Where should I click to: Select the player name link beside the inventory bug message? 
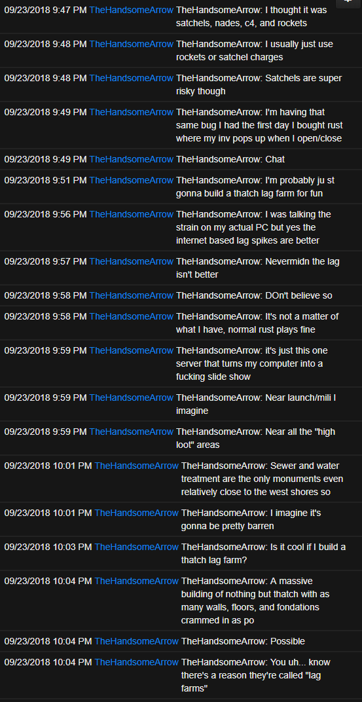click(x=131, y=113)
